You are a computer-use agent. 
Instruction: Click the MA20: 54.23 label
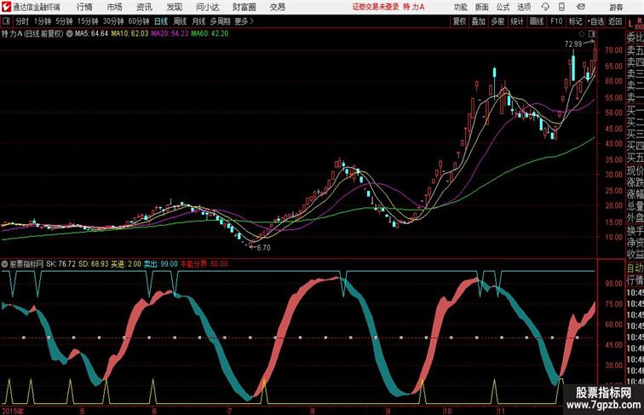tap(170, 34)
